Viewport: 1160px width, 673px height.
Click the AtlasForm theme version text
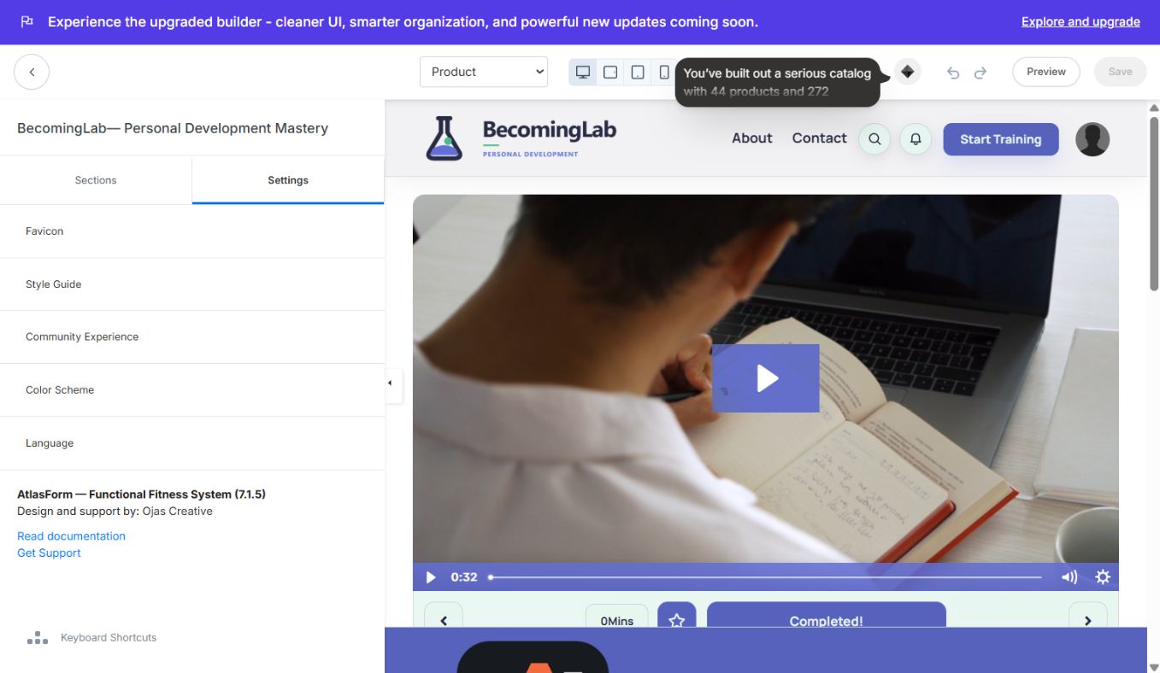tap(141, 495)
